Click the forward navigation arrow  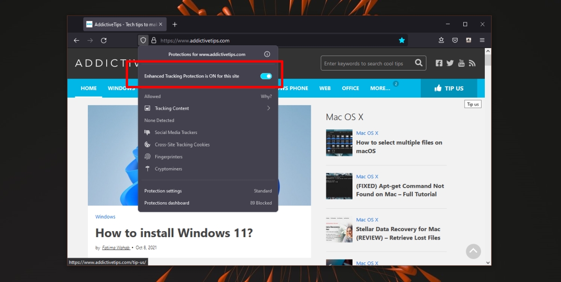tap(90, 41)
